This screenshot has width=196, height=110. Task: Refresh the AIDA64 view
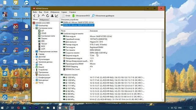(47, 16)
